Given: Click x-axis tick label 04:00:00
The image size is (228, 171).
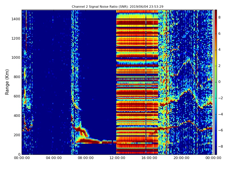Looking at the screenshot, I should pyautogui.click(x=54, y=158).
